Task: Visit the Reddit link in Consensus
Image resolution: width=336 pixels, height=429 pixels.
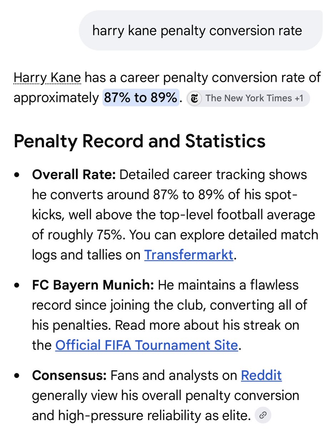Action: pos(261,375)
